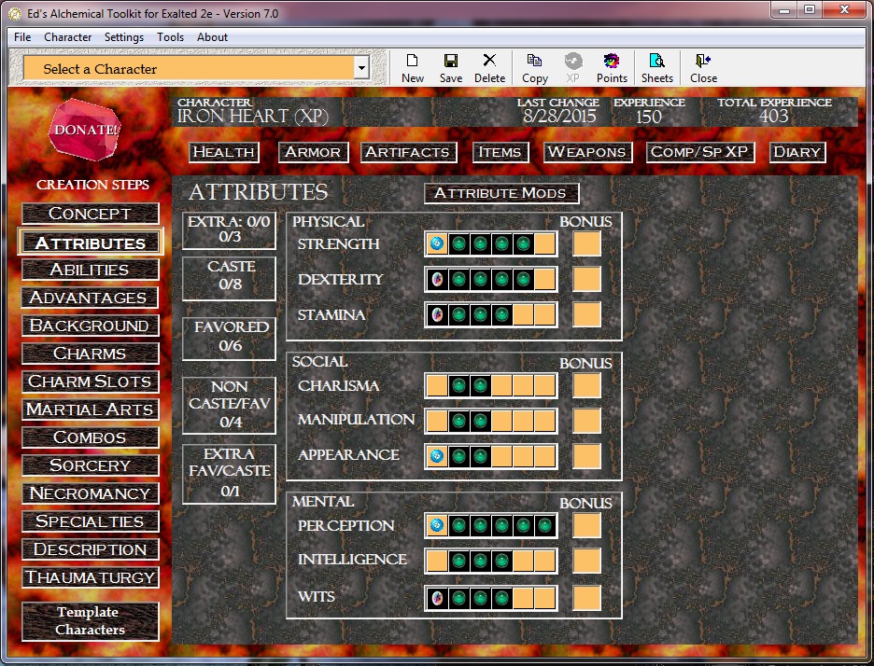Screen dimensions: 874x666
Task: Click the Delete toolbar icon
Action: pyautogui.click(x=489, y=68)
